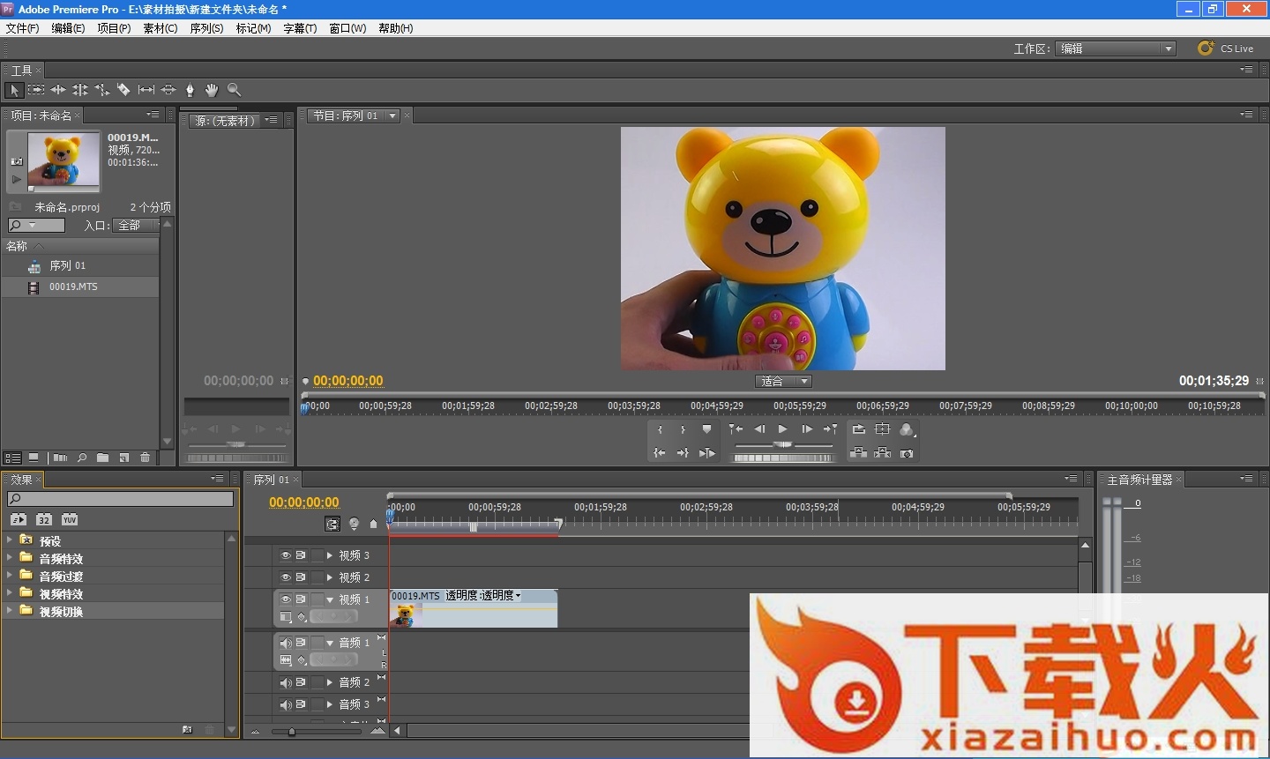Switch project panel to list view
This screenshot has width=1270, height=759.
pos(13,458)
